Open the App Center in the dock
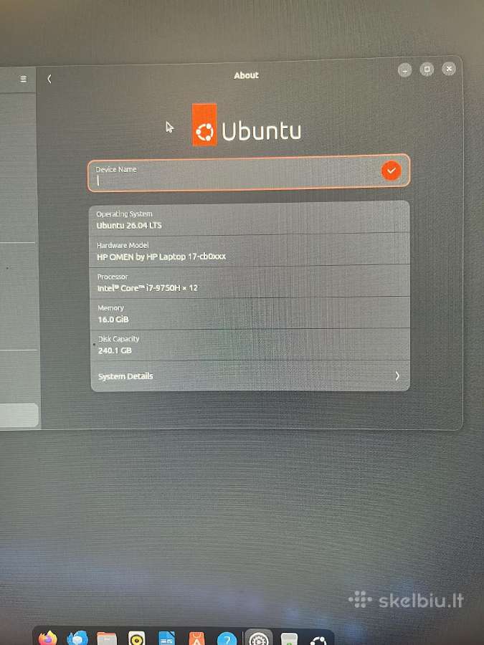This screenshot has height=645, width=484. (x=196, y=639)
